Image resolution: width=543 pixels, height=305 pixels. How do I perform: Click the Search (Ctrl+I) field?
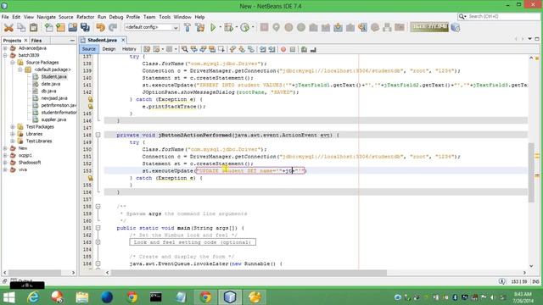pyautogui.click(x=503, y=16)
